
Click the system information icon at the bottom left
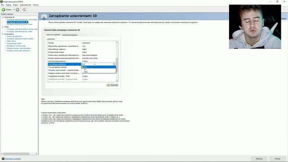click(x=3, y=159)
